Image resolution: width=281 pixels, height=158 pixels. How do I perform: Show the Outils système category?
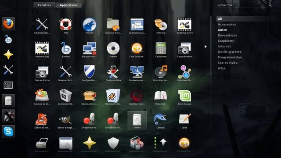click(229, 52)
